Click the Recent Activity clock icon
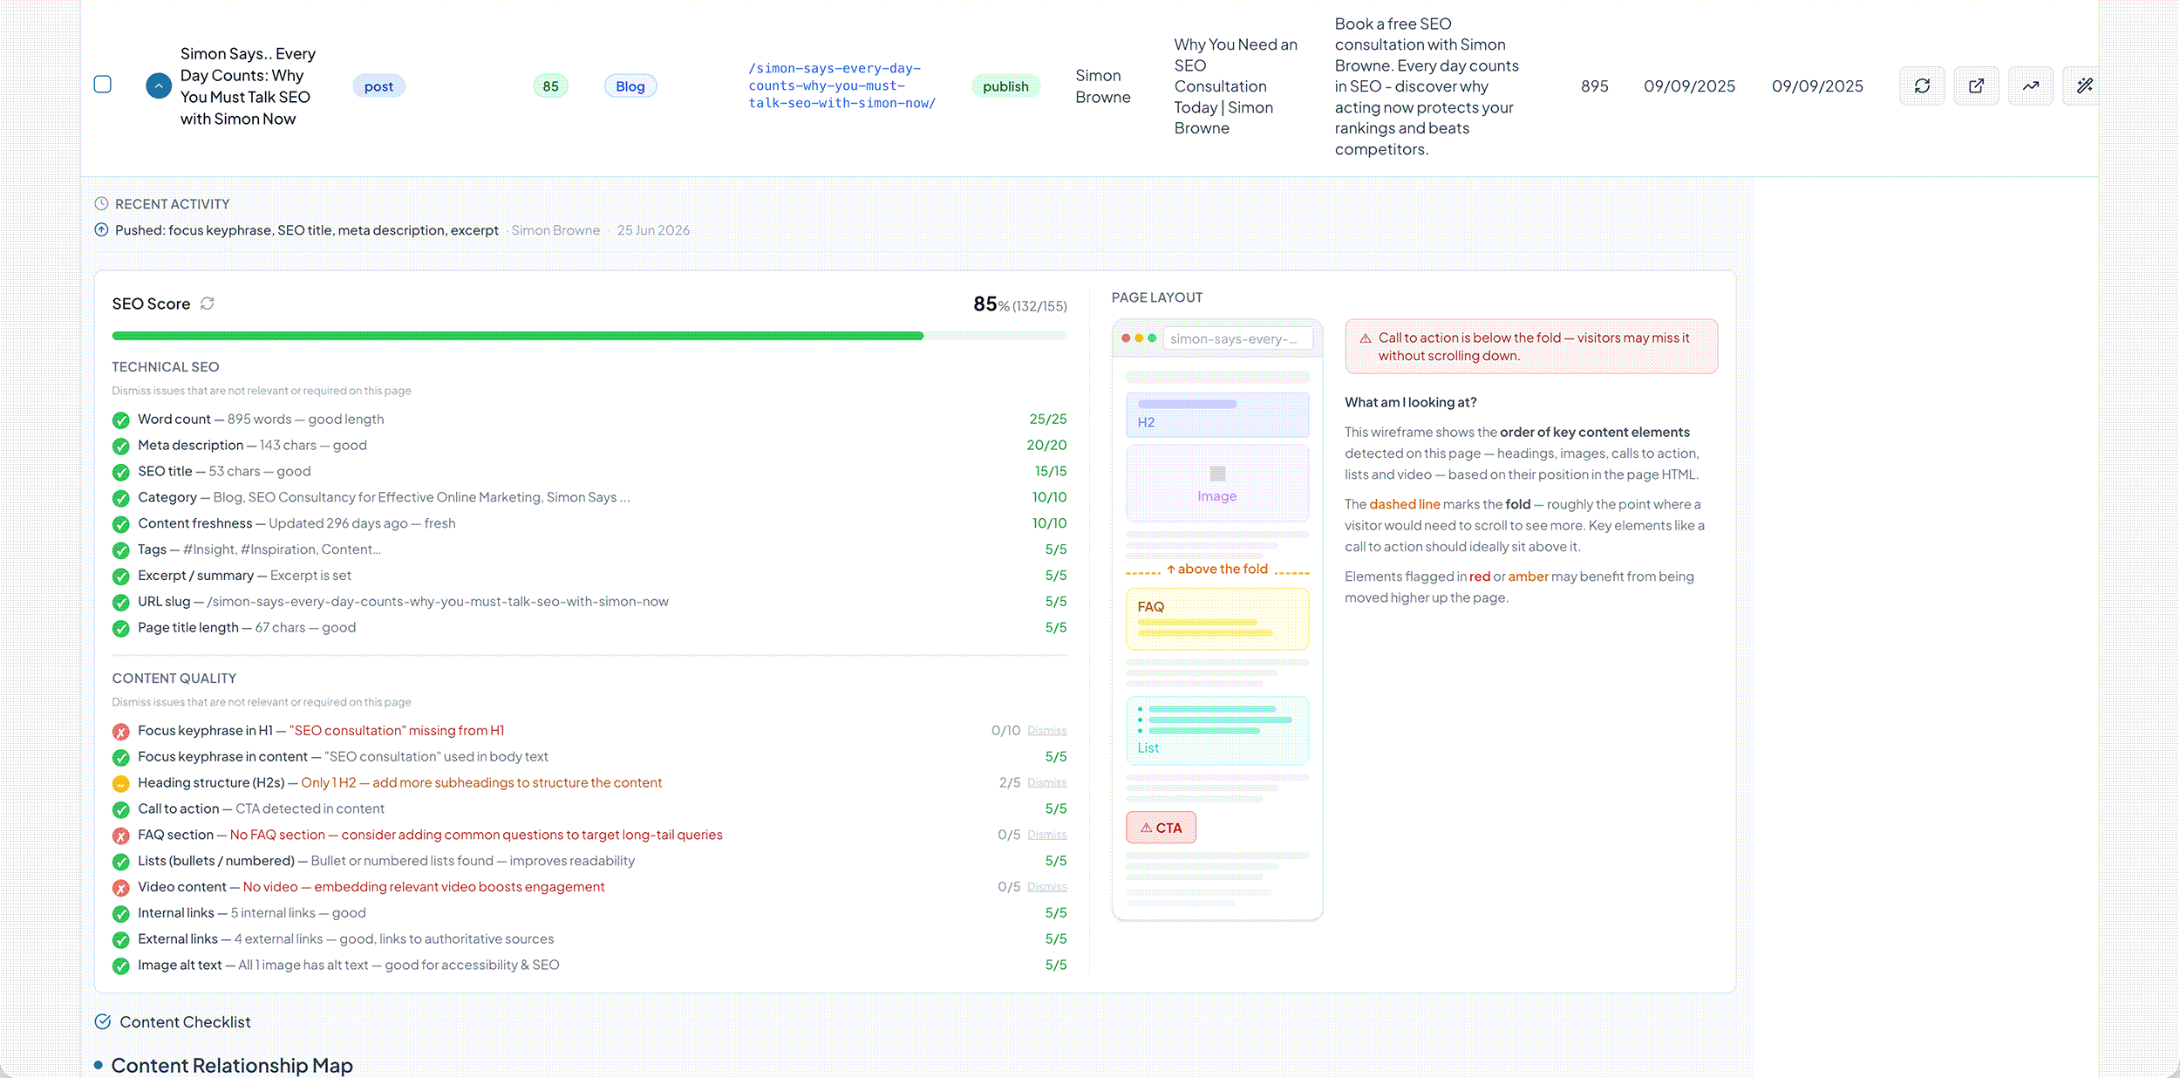This screenshot has height=1078, width=2180. tap(101, 203)
